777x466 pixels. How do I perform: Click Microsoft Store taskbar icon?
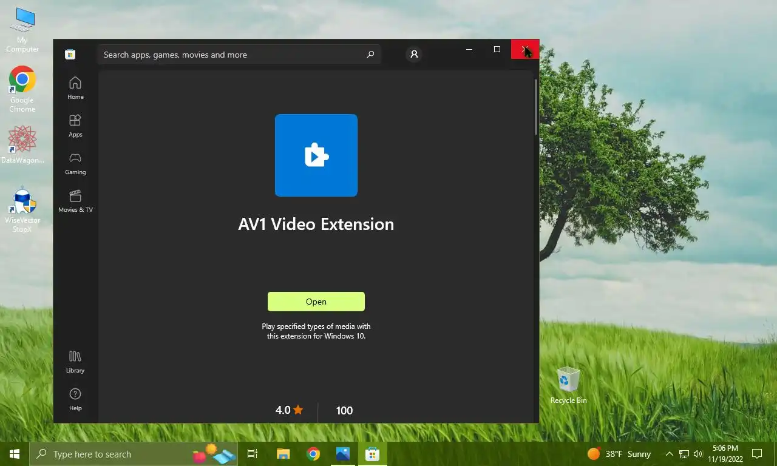pos(373,454)
